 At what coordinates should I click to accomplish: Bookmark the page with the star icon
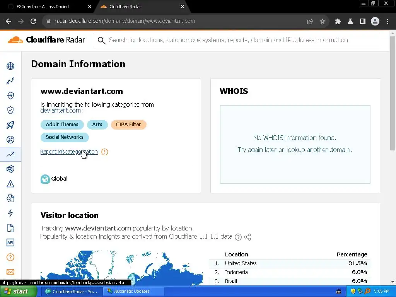323,22
